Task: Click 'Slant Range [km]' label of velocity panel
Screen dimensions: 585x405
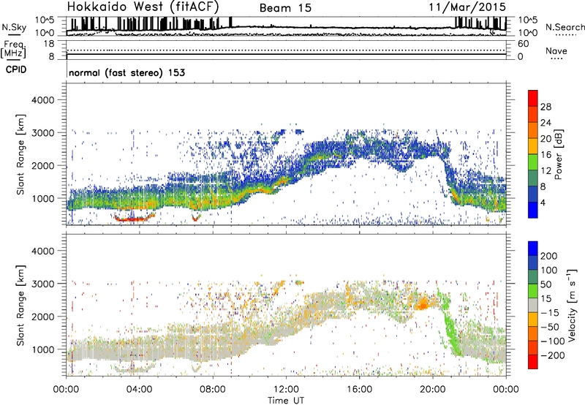Action: pyautogui.click(x=20, y=306)
